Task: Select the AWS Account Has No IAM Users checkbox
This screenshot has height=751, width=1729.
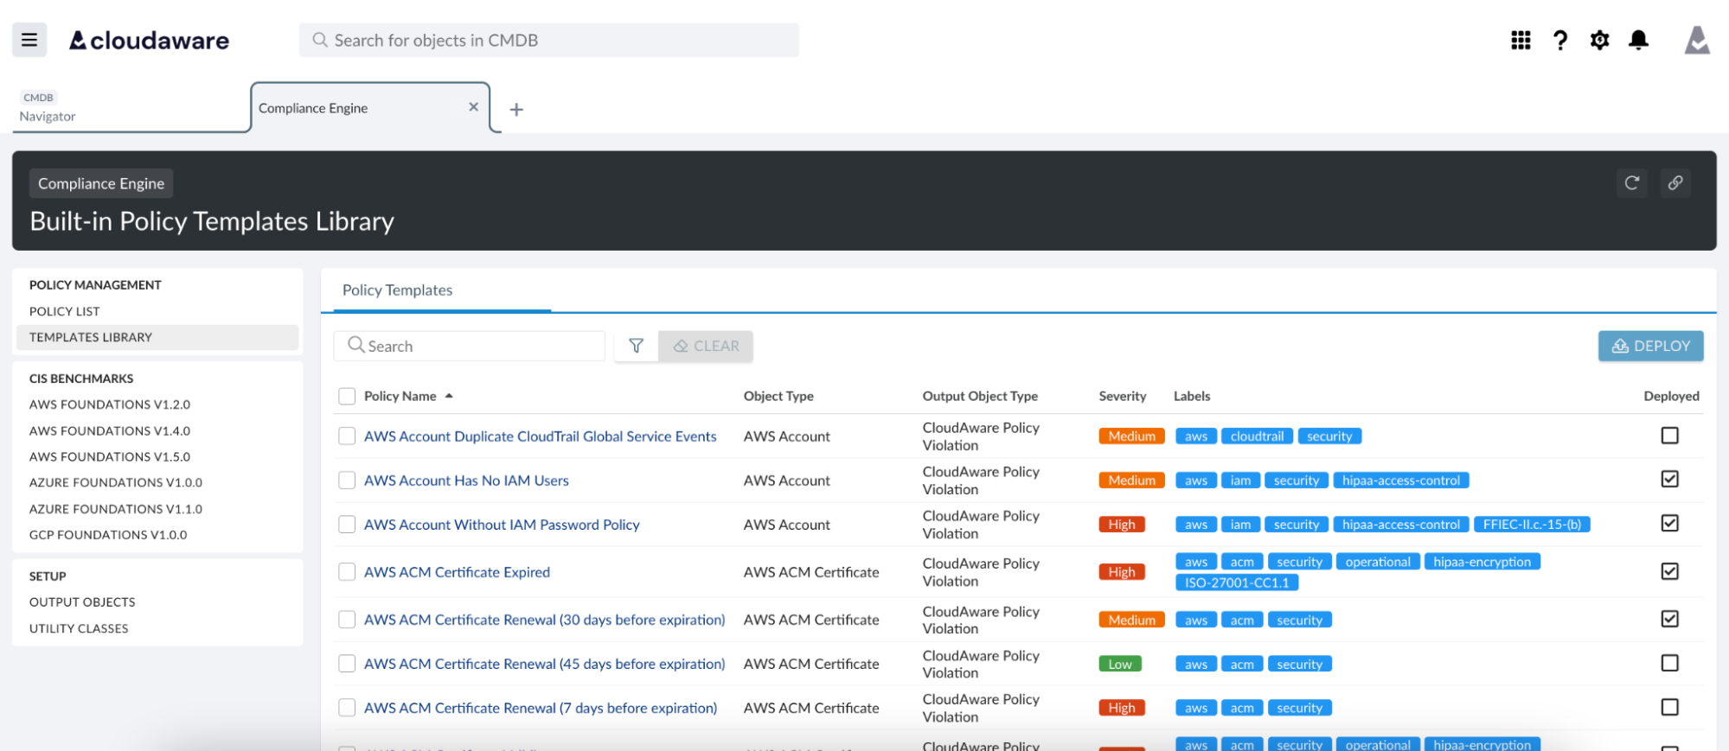Action: [347, 481]
